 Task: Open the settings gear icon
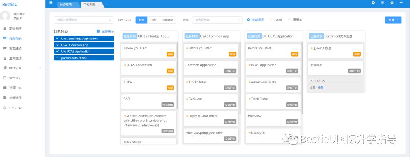pyautogui.click(x=392, y=3)
